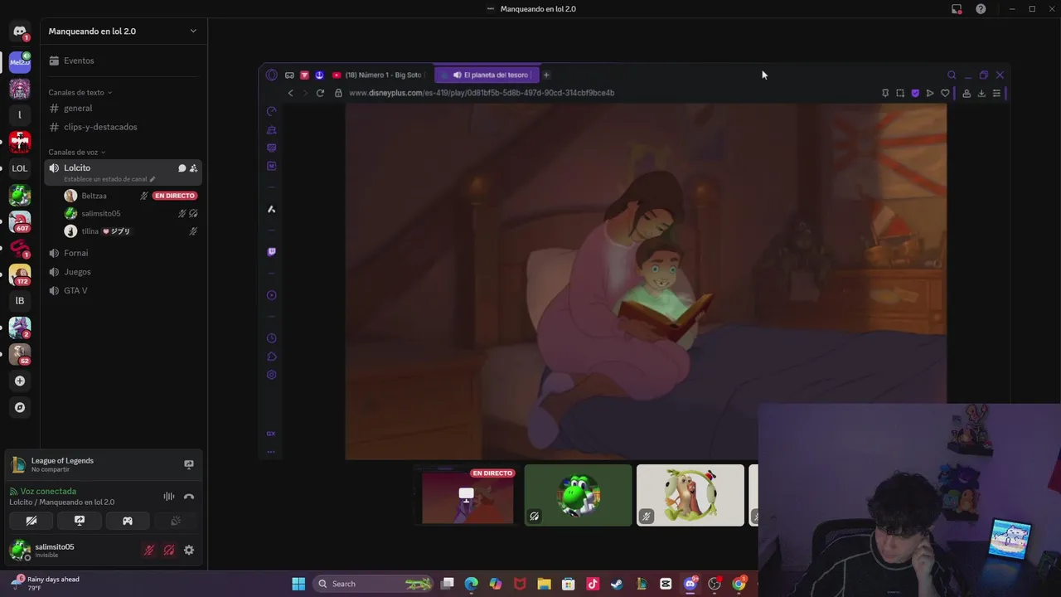Open the new tab plus button in the browser
This screenshot has width=1061, height=597.
point(546,75)
